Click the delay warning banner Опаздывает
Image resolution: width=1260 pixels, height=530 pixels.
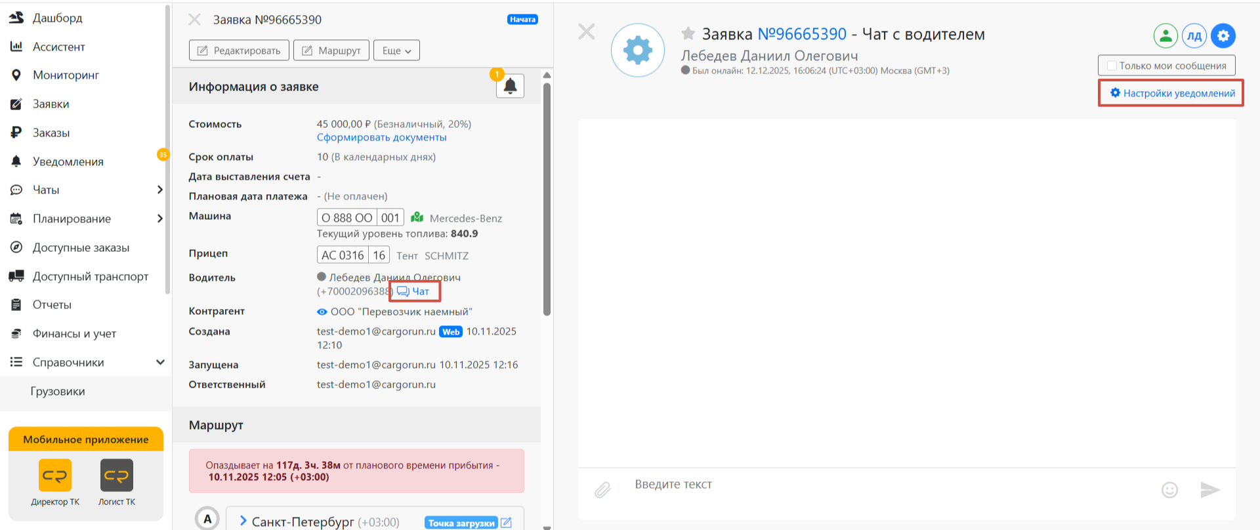coord(356,471)
